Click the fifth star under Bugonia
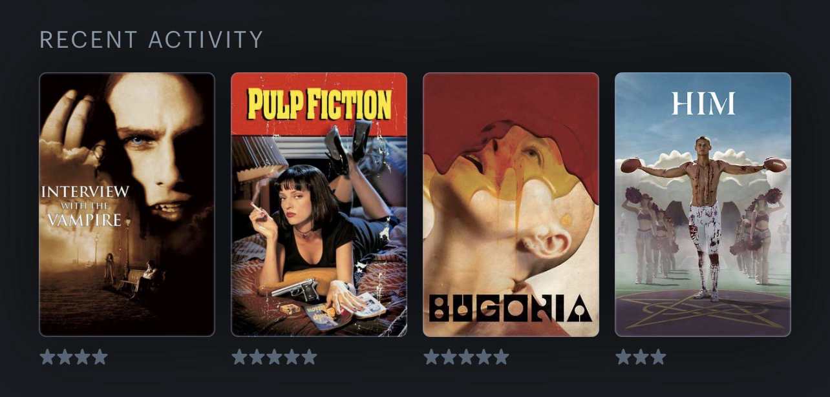Viewport: 830px width, 397px height. click(x=501, y=357)
